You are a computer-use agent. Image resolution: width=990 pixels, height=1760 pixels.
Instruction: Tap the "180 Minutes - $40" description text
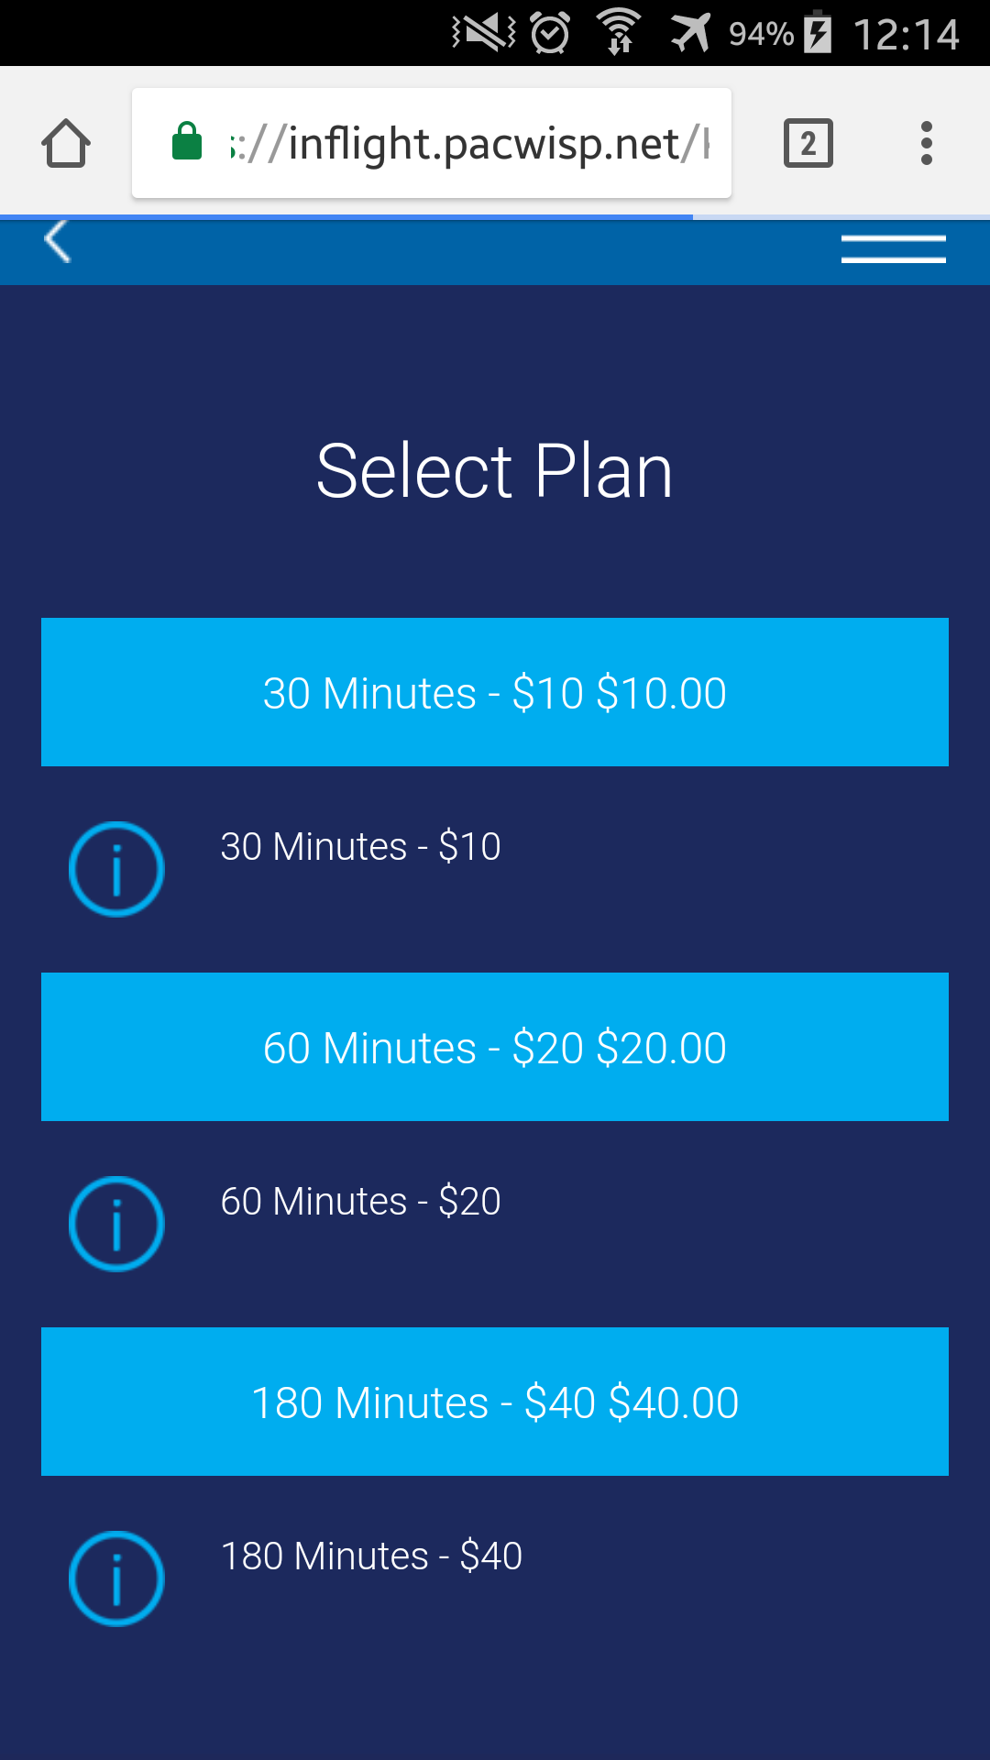(x=371, y=1556)
